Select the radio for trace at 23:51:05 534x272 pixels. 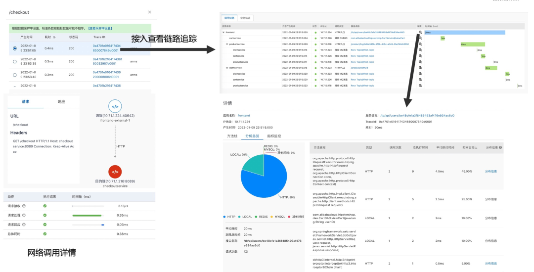point(15,48)
